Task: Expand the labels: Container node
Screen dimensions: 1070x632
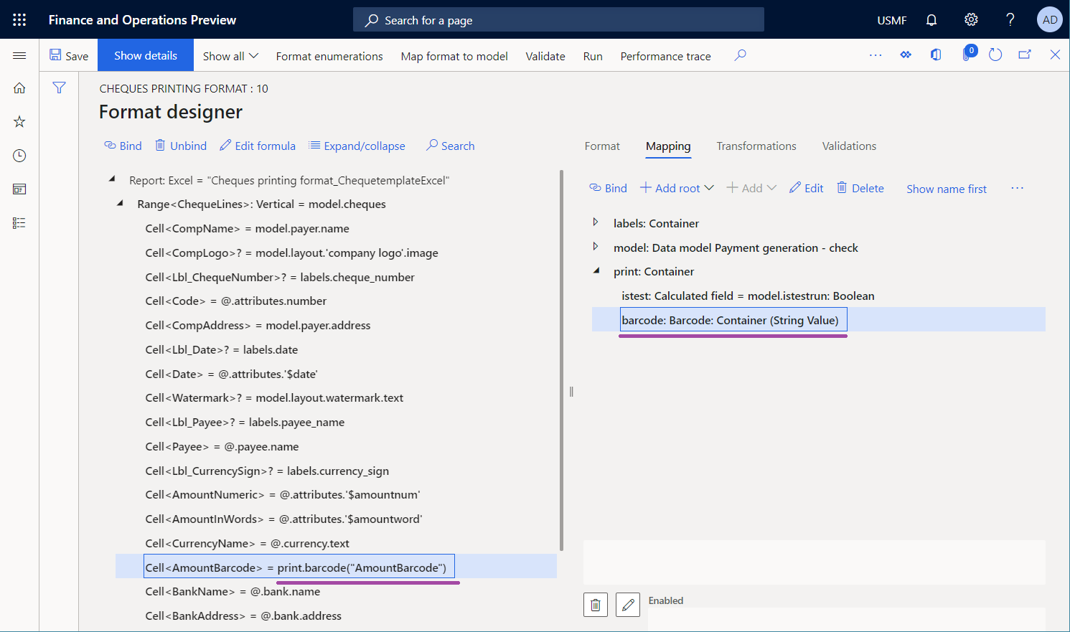Action: (595, 222)
